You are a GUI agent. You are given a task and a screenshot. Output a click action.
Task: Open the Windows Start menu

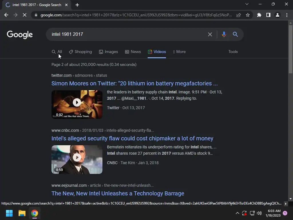pos(9,213)
